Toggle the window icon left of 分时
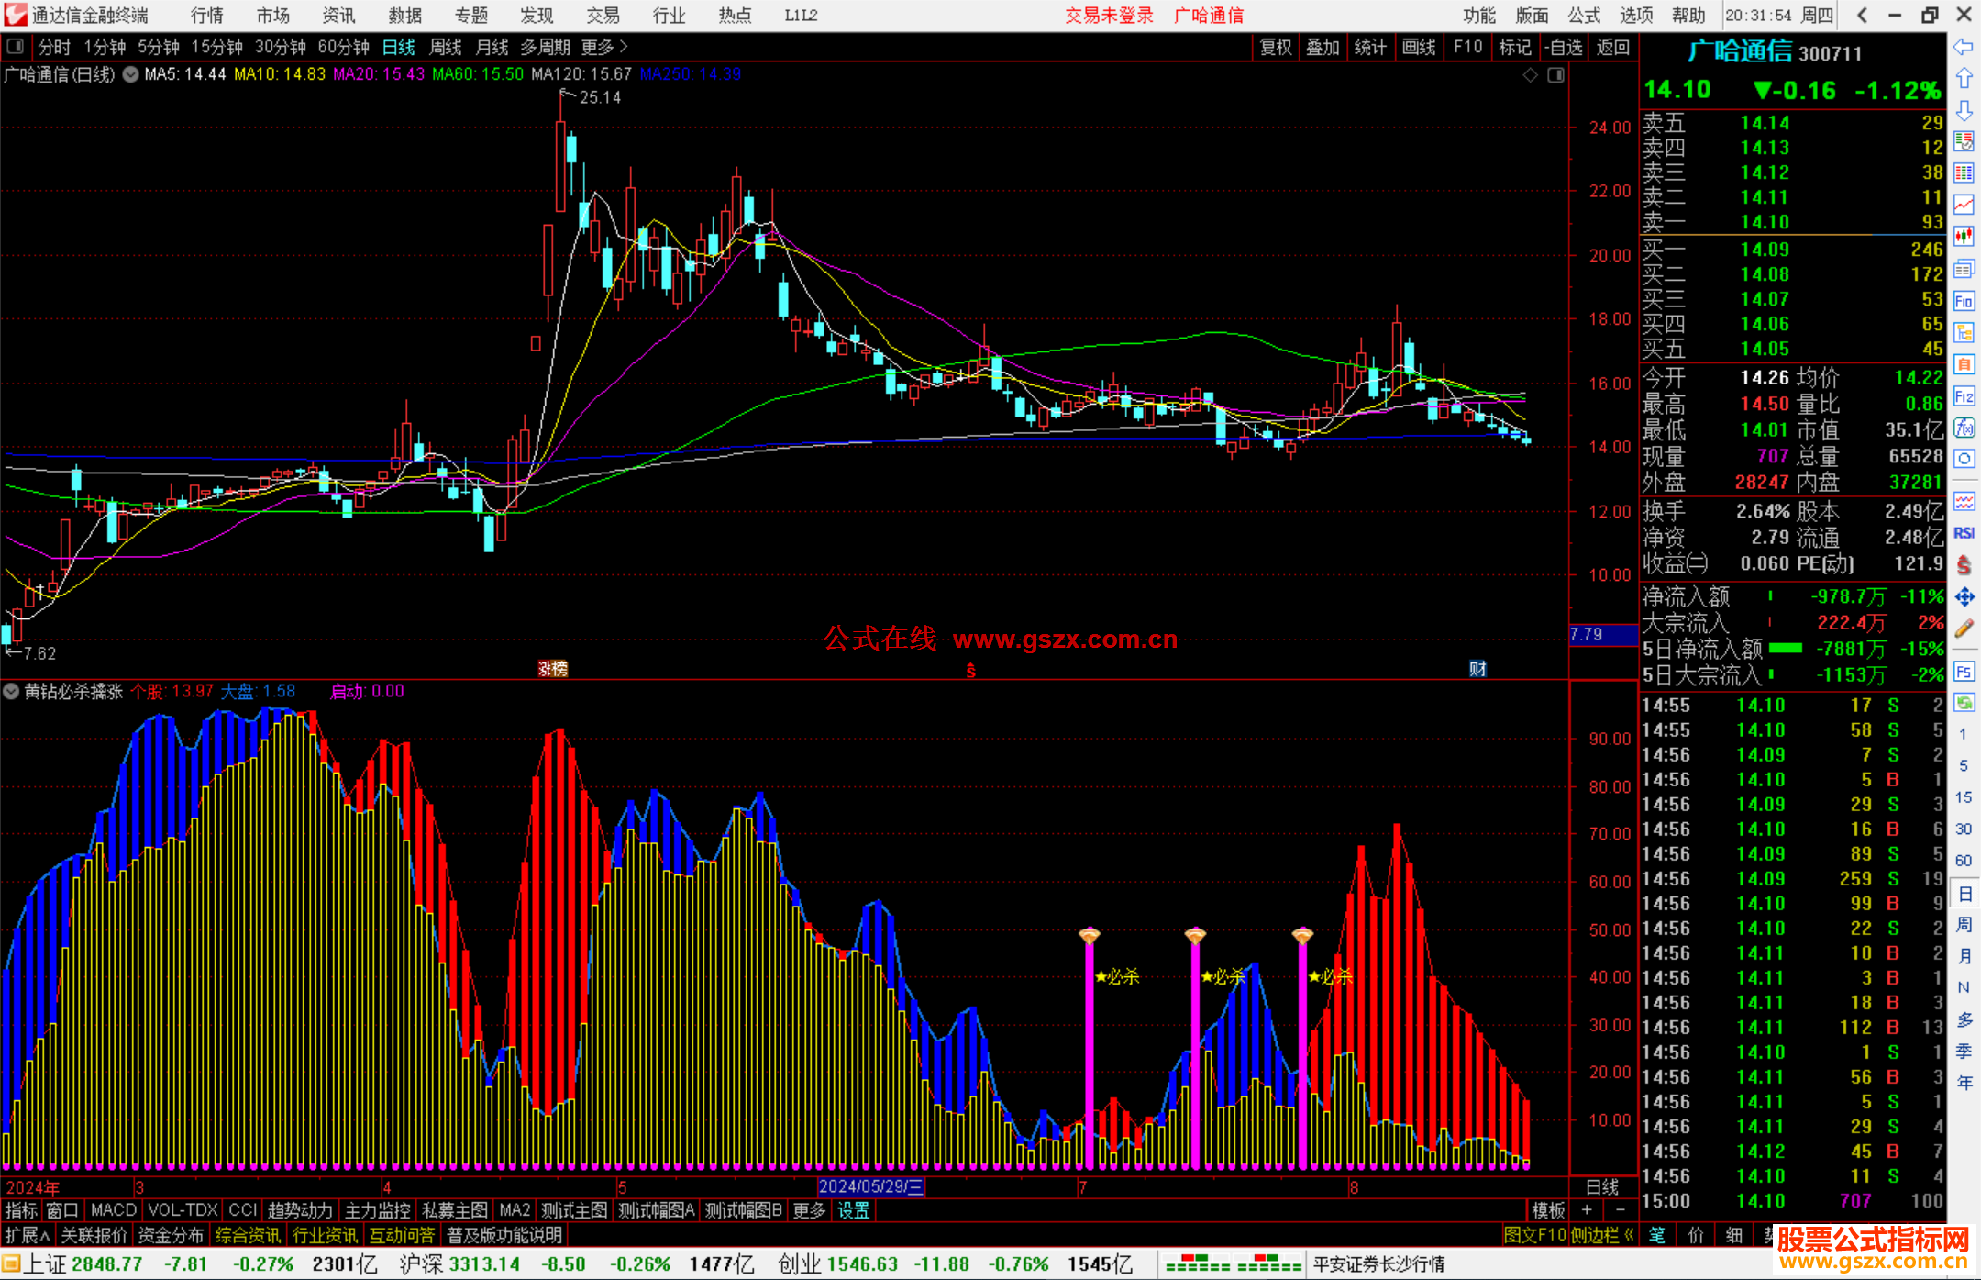The image size is (1981, 1280). coord(16,47)
